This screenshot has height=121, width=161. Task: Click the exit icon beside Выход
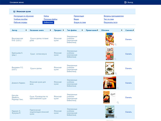tap(125, 2)
